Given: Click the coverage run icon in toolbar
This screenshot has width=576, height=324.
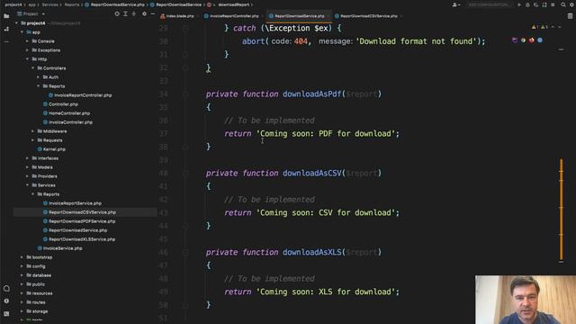Looking at the screenshot, I should click(536, 4).
